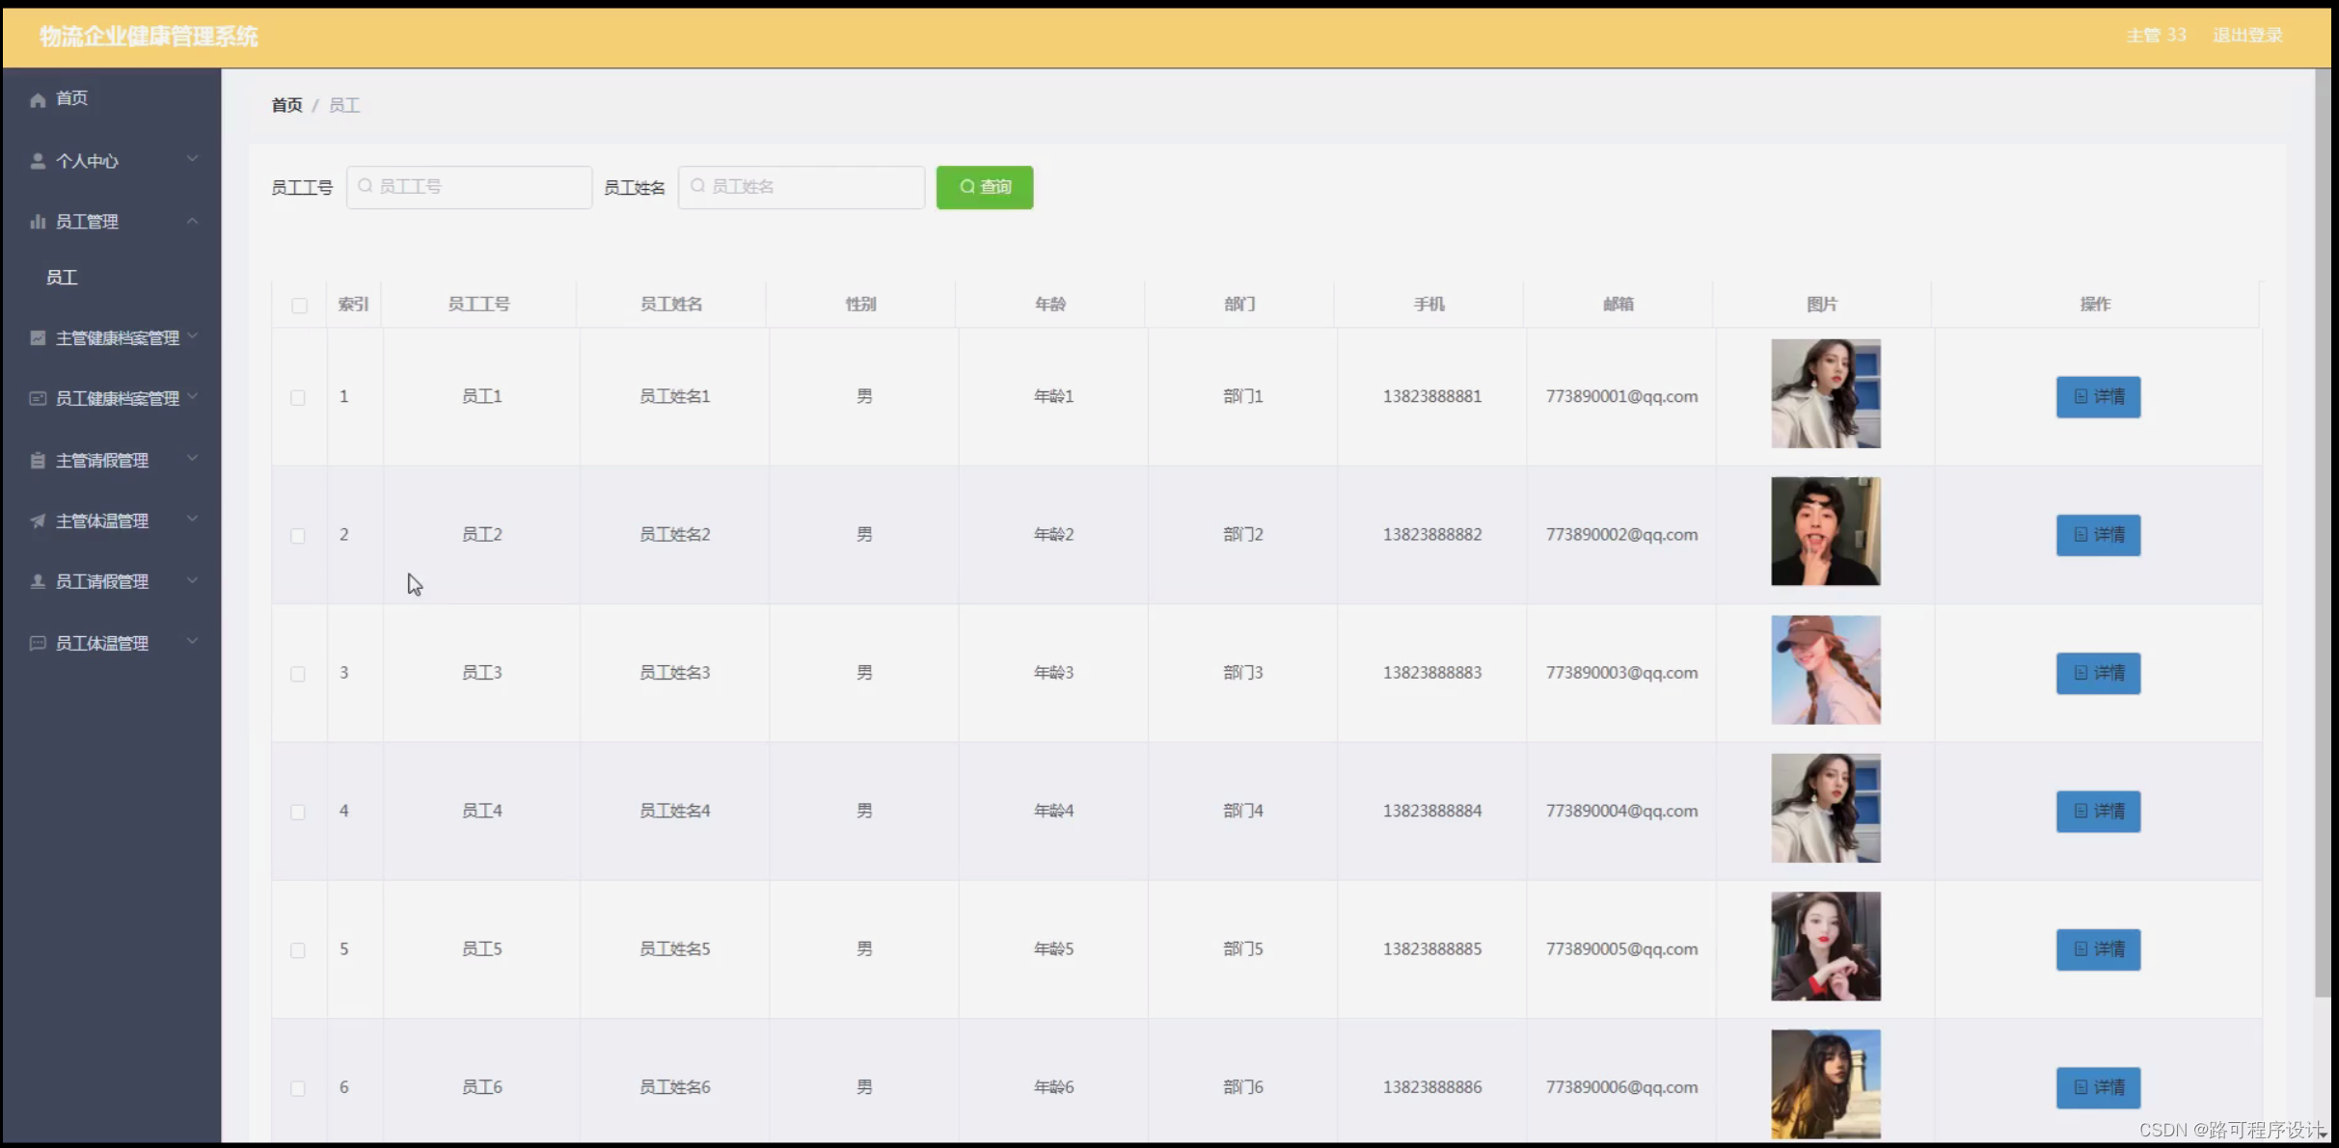Click the home icon in sidebar
Viewport: 2339px width, 1148px height.
click(x=38, y=100)
